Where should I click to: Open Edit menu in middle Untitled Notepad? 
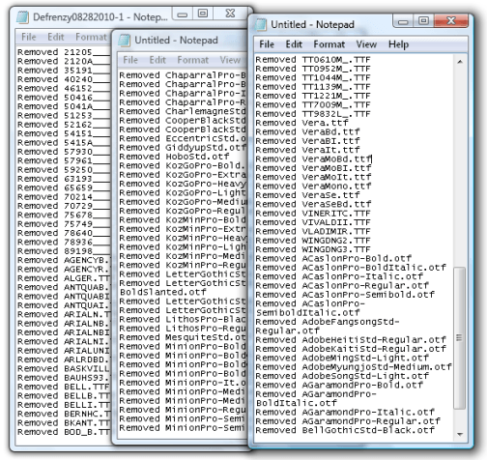158,60
